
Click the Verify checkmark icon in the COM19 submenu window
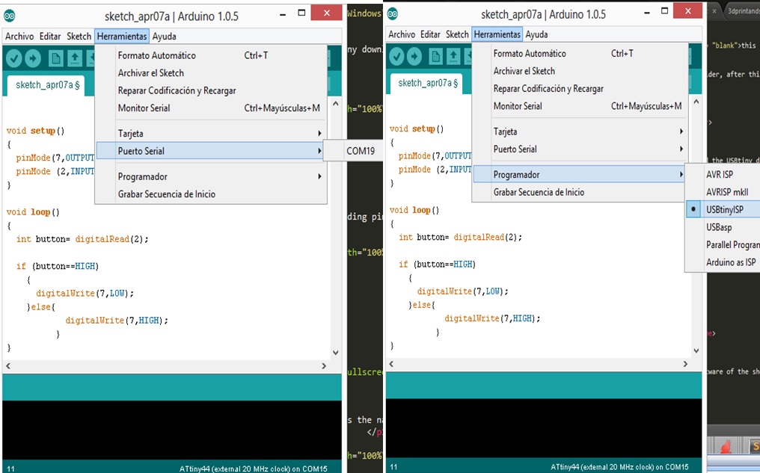point(14,58)
